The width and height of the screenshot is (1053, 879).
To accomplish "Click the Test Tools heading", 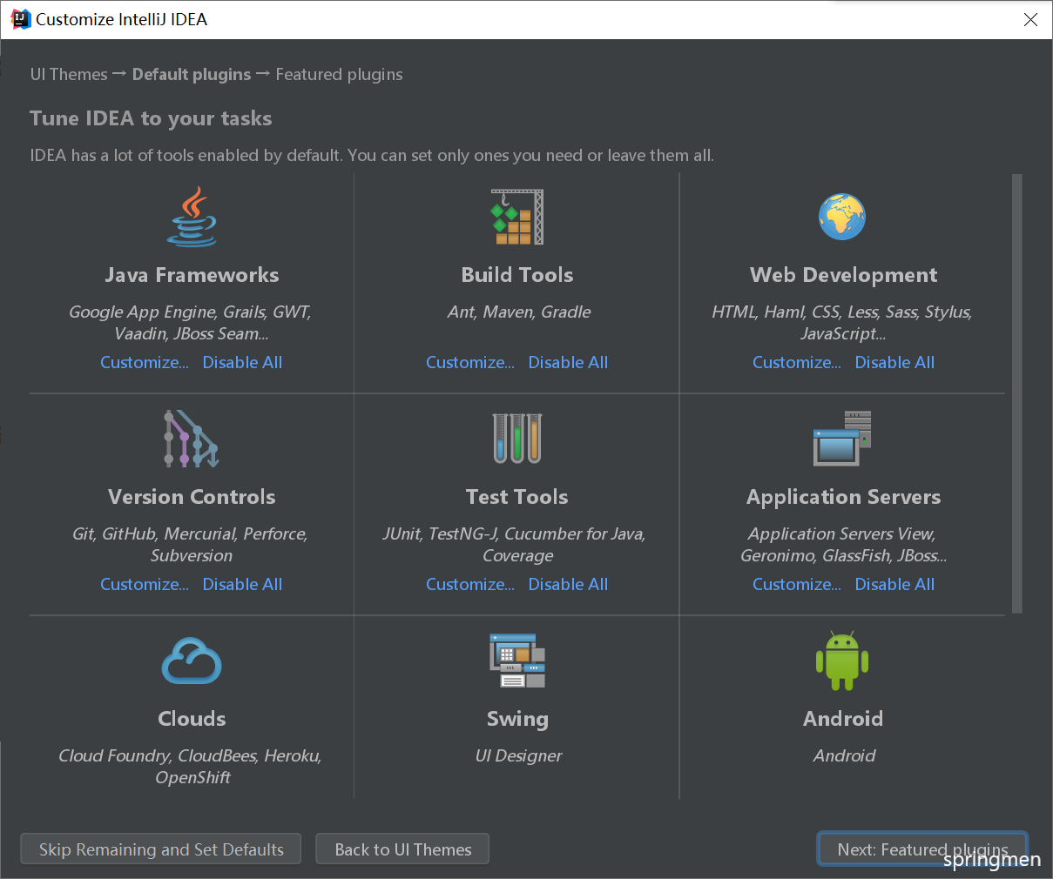I will tap(517, 497).
